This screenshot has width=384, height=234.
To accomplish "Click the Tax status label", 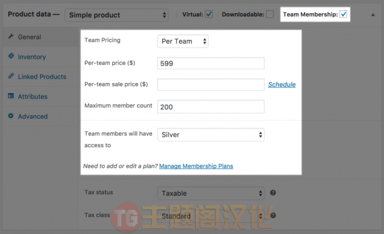I will (99, 192).
